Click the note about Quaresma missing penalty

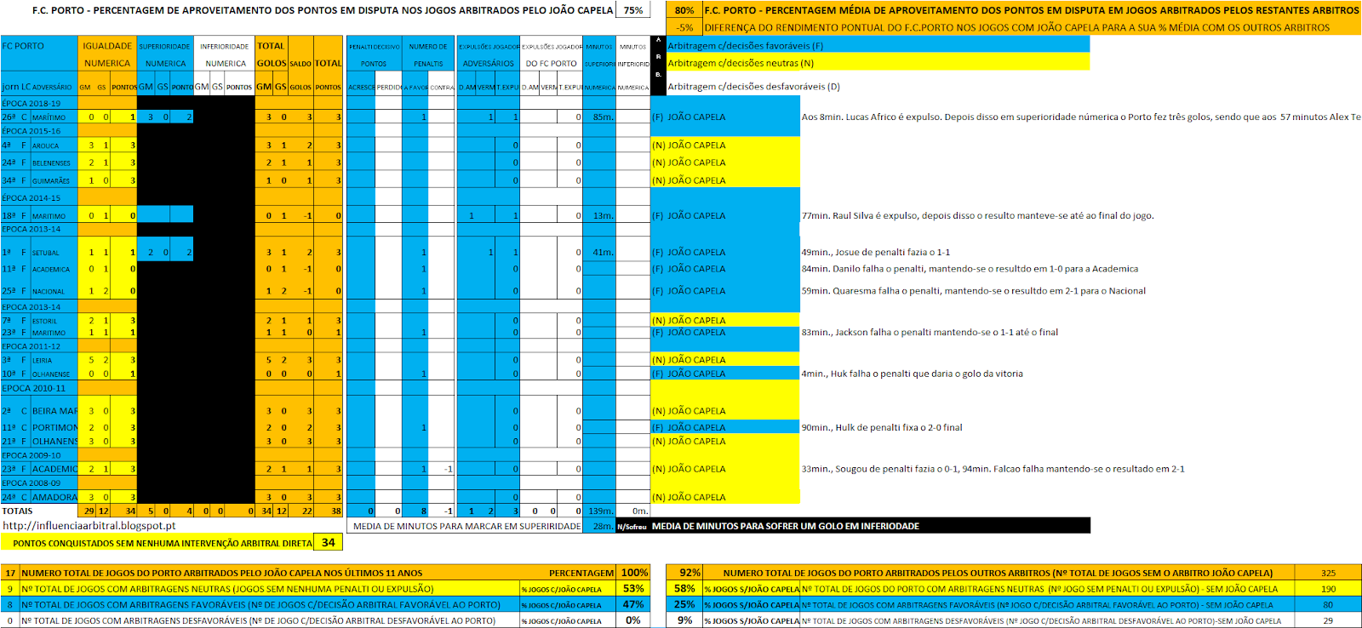[973, 291]
